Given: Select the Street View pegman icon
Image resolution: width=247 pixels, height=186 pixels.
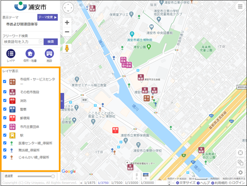Looking at the screenshot, I should click(67, 48).
